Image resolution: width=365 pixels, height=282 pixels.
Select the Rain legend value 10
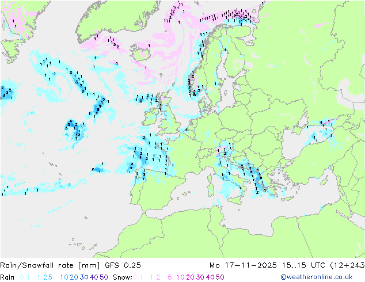tap(64, 277)
